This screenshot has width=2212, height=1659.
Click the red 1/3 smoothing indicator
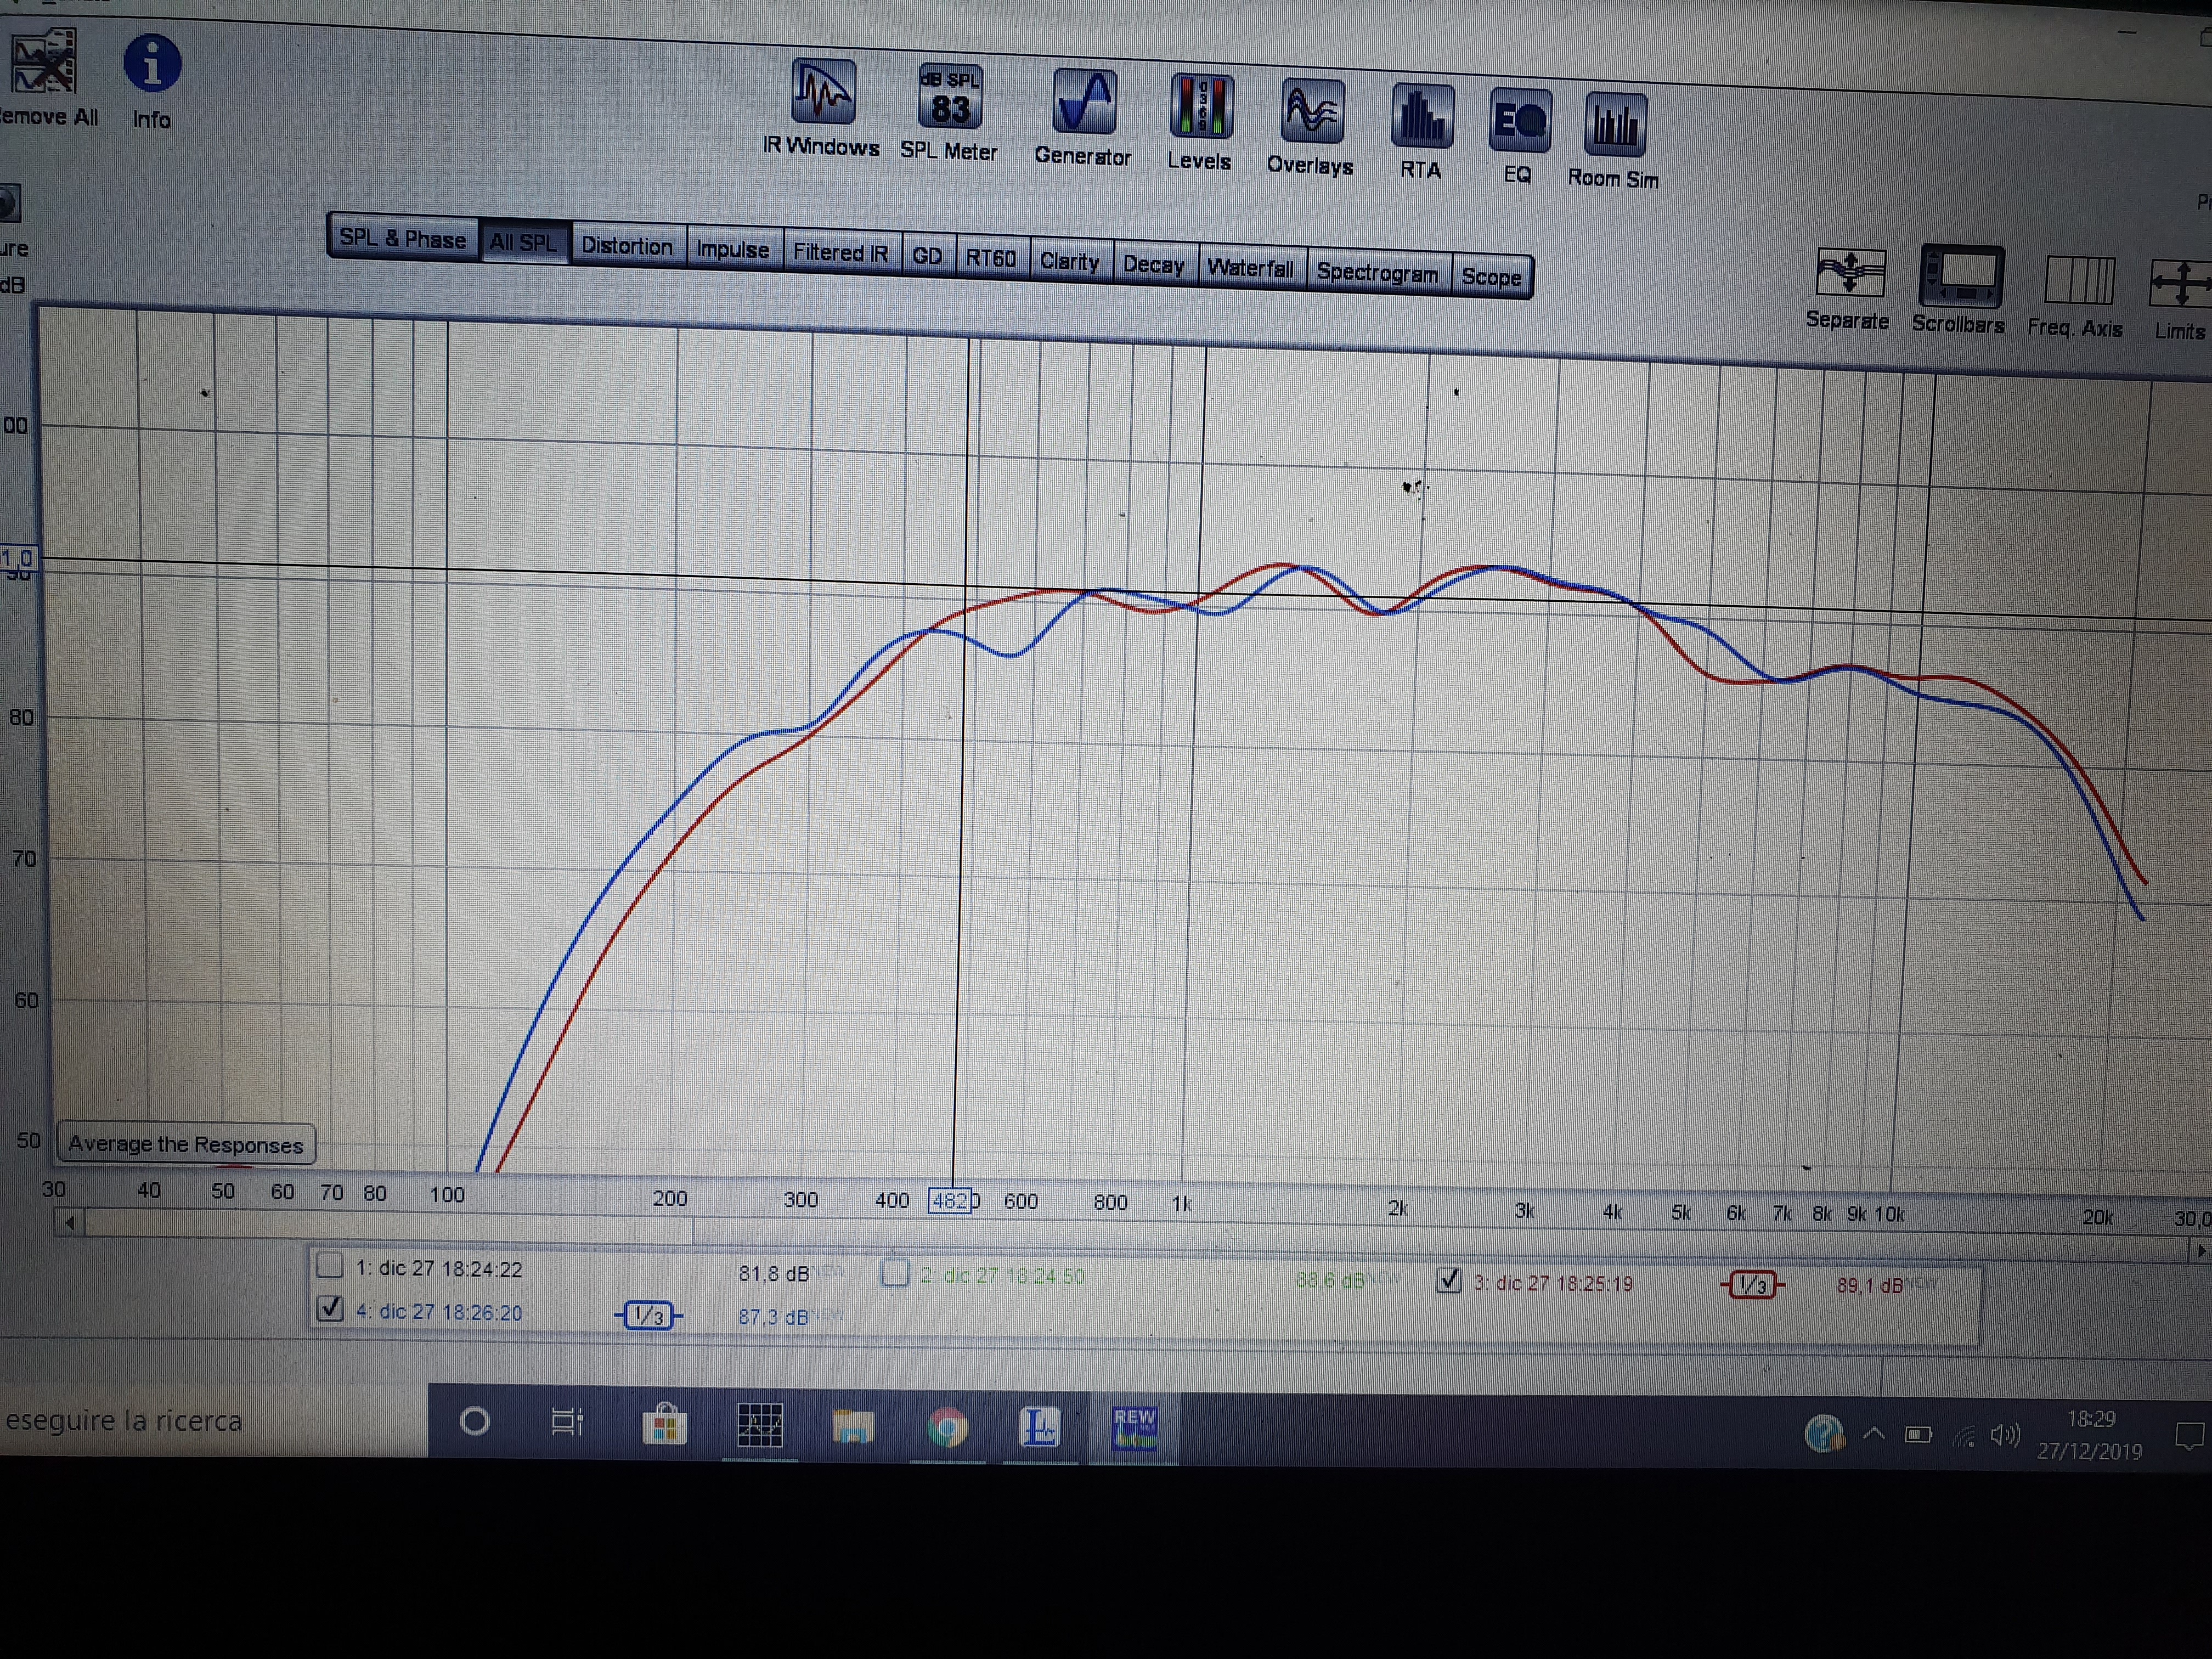coord(1752,1284)
